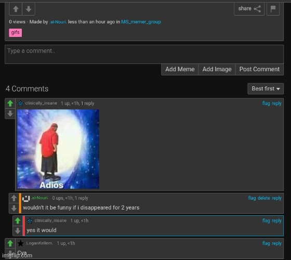Upvote LoganKellem's comment
The height and width of the screenshot is (260, 291).
10,243
